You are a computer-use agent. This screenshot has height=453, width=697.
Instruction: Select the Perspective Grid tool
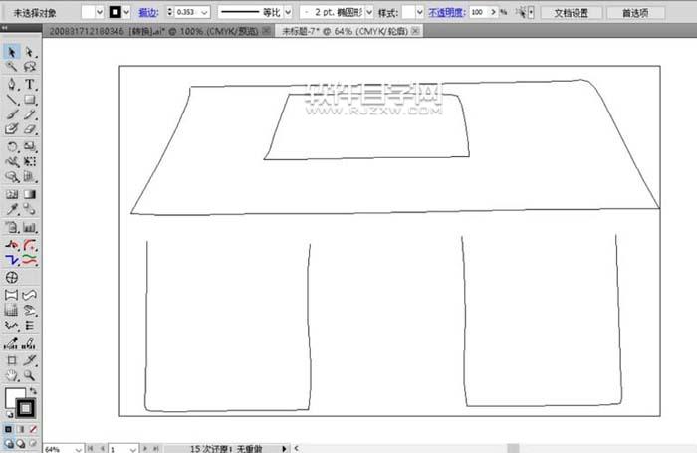[29, 177]
